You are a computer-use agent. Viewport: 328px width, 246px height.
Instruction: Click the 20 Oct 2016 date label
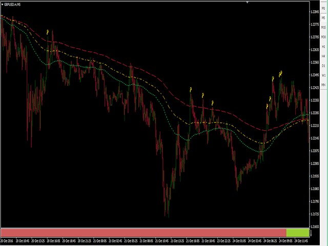7,241
